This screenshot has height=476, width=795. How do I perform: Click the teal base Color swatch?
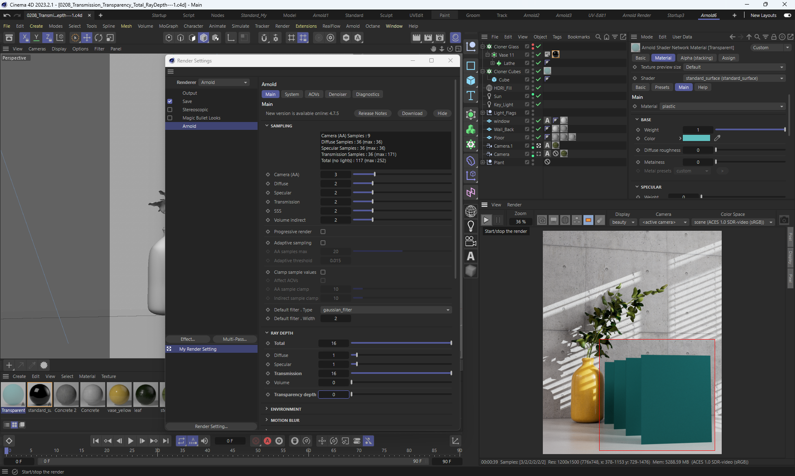pyautogui.click(x=696, y=138)
